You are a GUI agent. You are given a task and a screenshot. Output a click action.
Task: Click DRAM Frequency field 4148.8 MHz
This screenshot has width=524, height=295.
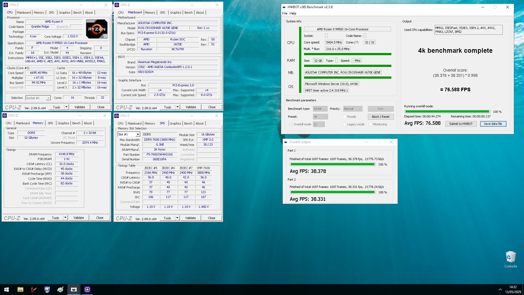(67, 154)
